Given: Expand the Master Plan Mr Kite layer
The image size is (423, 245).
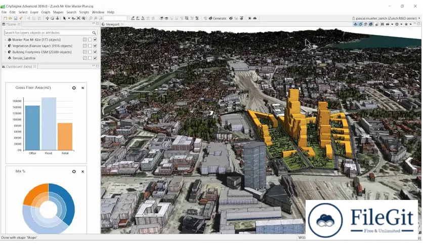Looking at the screenshot, I should [6, 39].
